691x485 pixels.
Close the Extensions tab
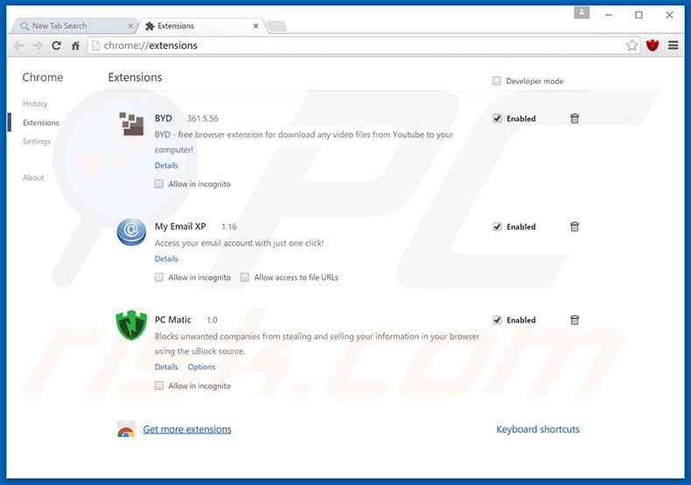click(255, 26)
